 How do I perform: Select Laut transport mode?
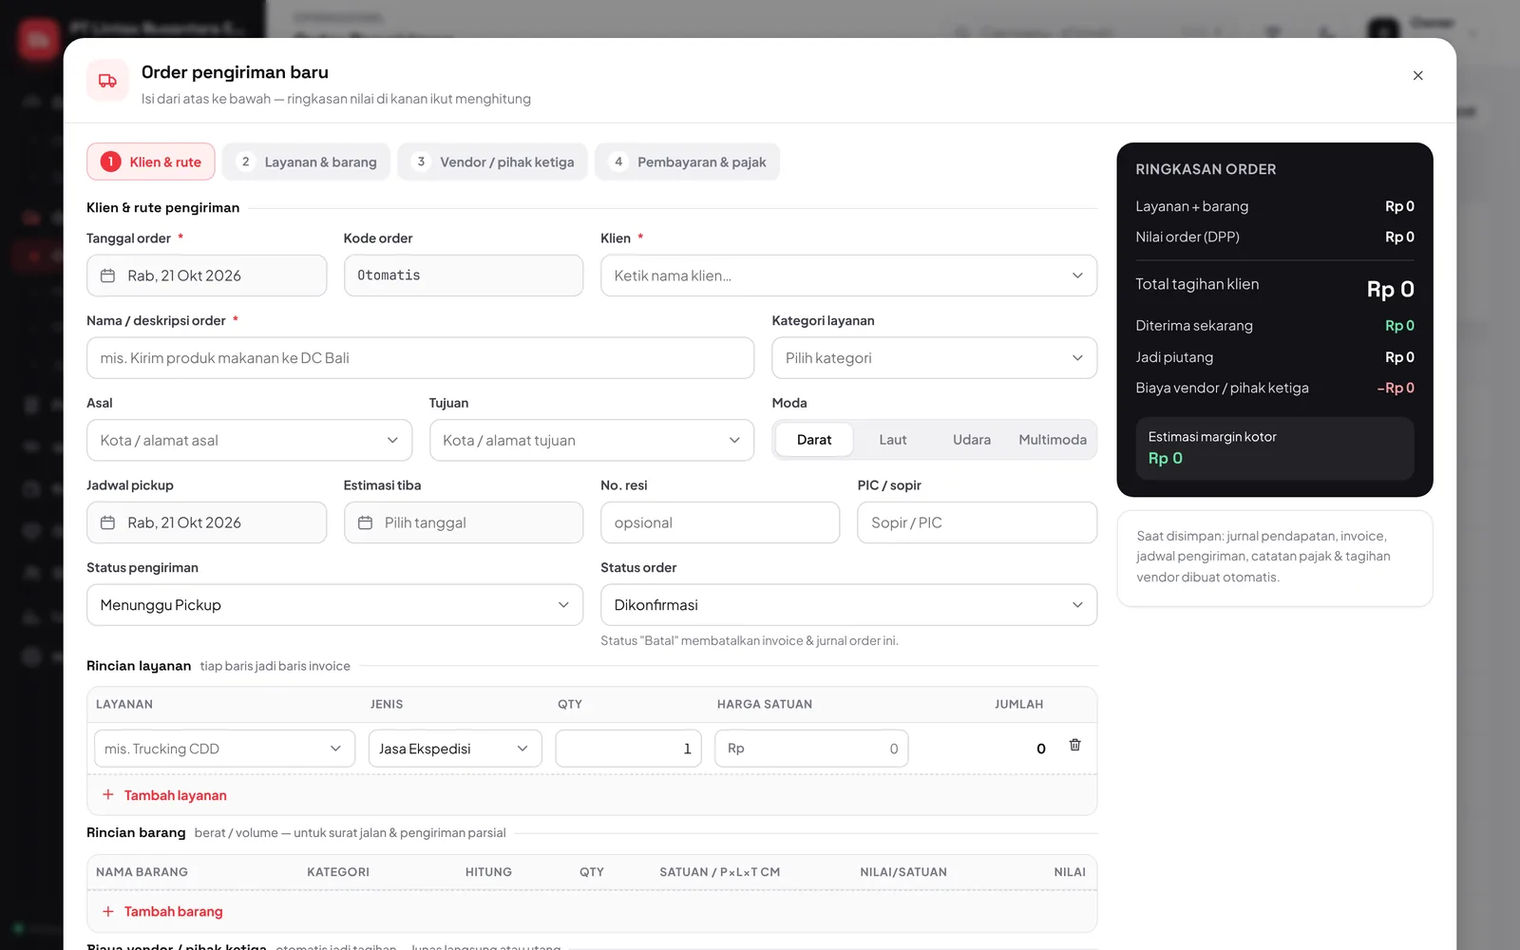coord(893,440)
